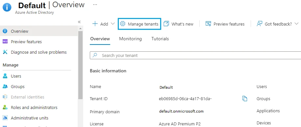Image resolution: width=301 pixels, height=127 pixels.
Task: Click the Diagnose wrench tools icon
Action: pyautogui.click(x=5, y=52)
